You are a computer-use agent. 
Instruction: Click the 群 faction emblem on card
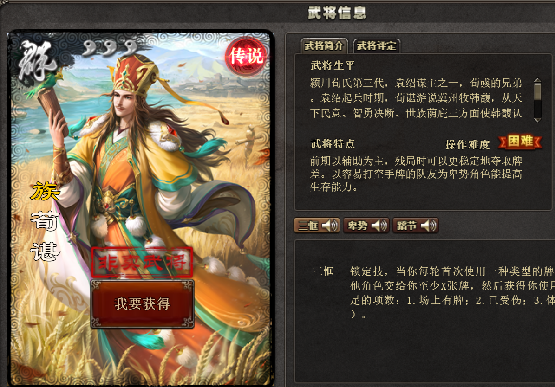pyautogui.click(x=36, y=61)
